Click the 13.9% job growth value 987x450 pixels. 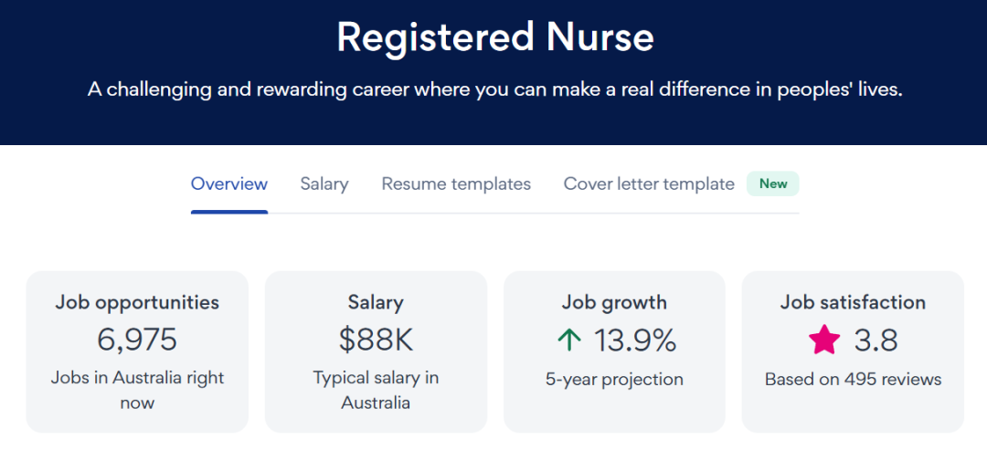pos(635,340)
